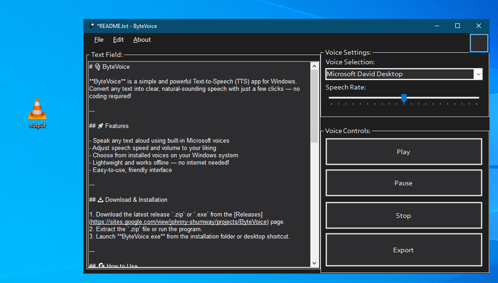Open the ByteVoice Google Sites link
The height and width of the screenshot is (283, 498).
tap(179, 222)
